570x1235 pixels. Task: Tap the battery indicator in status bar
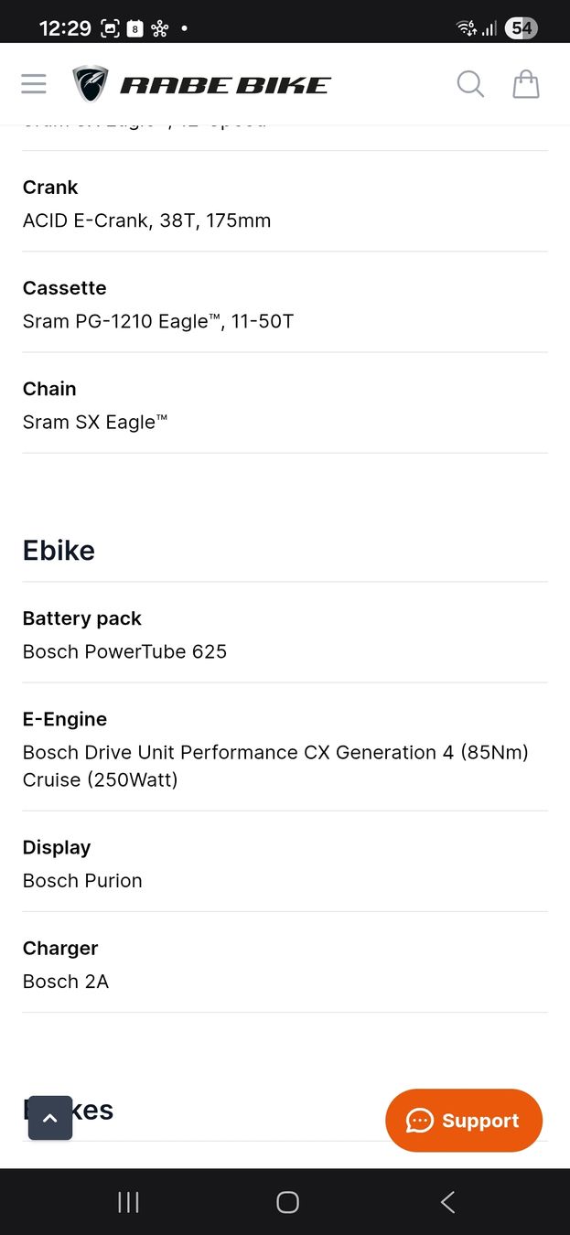coord(521,28)
